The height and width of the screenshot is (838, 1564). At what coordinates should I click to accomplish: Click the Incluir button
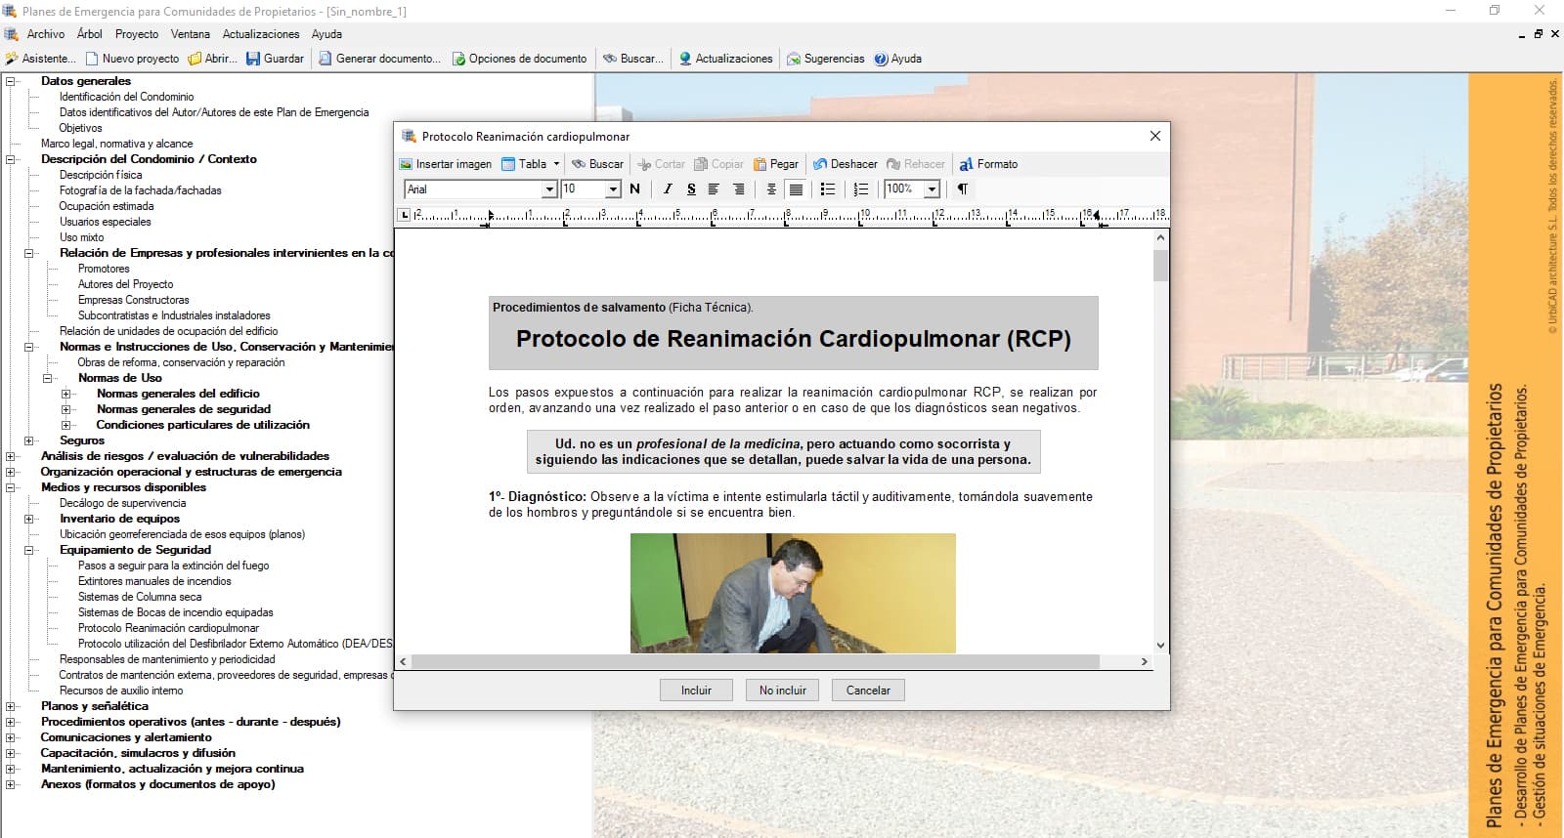[696, 691]
